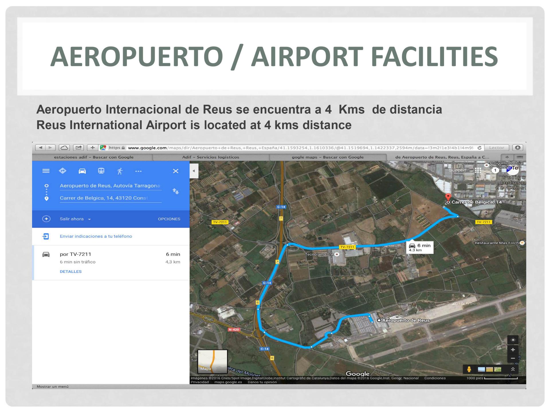Open DETALLES of the TV-7211 route
Screen dimensions: 550x412
click(70, 272)
